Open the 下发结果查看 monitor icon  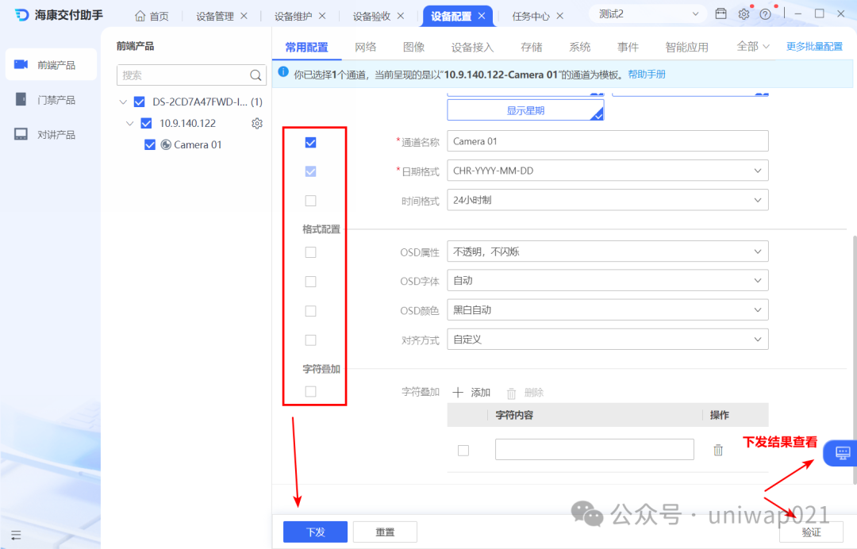pos(842,453)
